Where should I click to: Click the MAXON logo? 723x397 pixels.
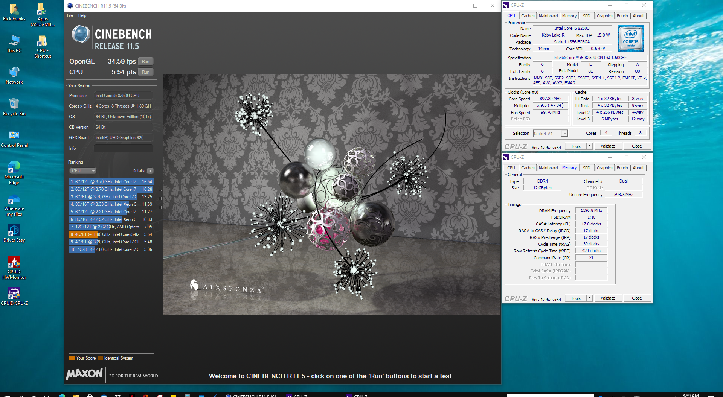point(84,374)
